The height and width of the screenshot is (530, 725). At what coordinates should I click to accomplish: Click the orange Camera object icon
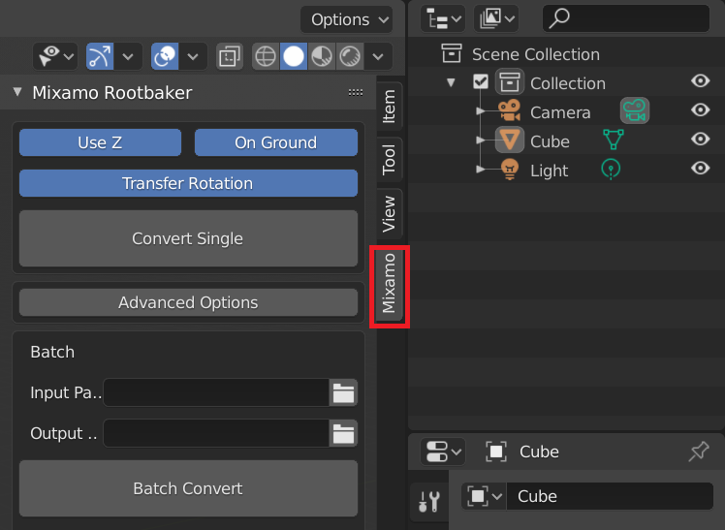click(510, 110)
